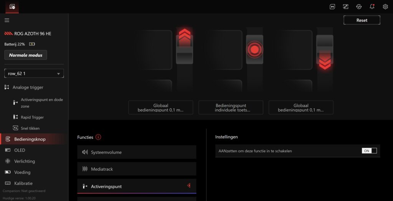Click the info icon next to Functies
This screenshot has height=201, width=393.
98,137
